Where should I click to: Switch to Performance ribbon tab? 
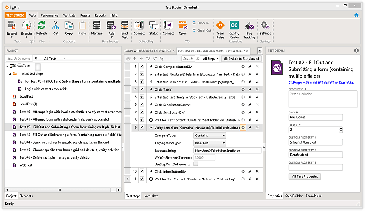[49, 15]
